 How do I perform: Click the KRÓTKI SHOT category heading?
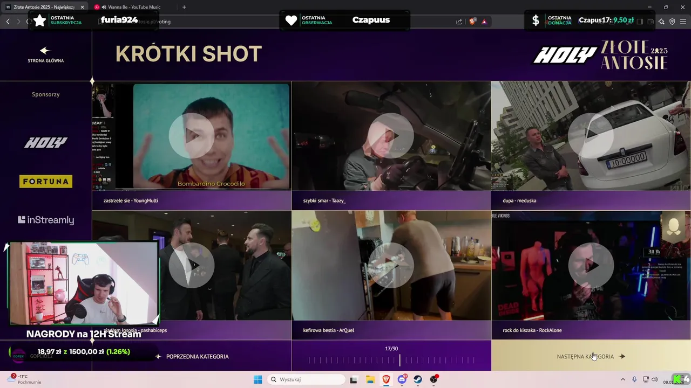point(188,54)
